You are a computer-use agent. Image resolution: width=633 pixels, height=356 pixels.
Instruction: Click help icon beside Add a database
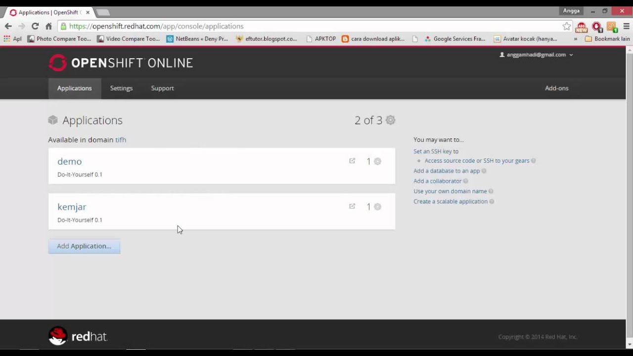pos(484,171)
